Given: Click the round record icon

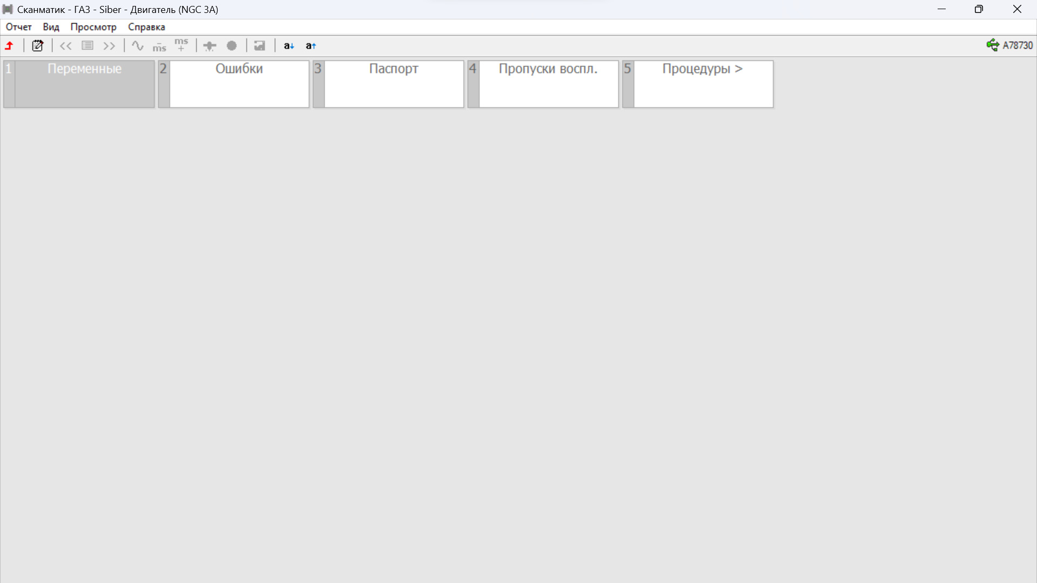Looking at the screenshot, I should click(232, 46).
